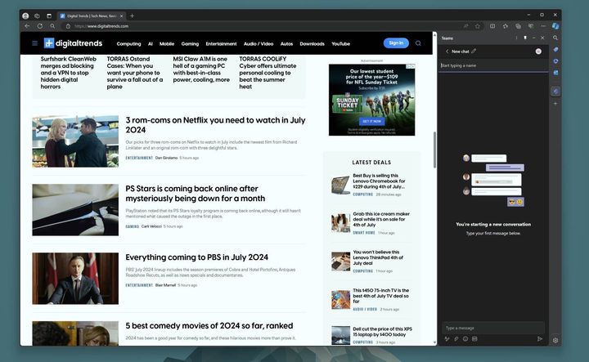
Task: Open the Computing menu
Action: (129, 44)
